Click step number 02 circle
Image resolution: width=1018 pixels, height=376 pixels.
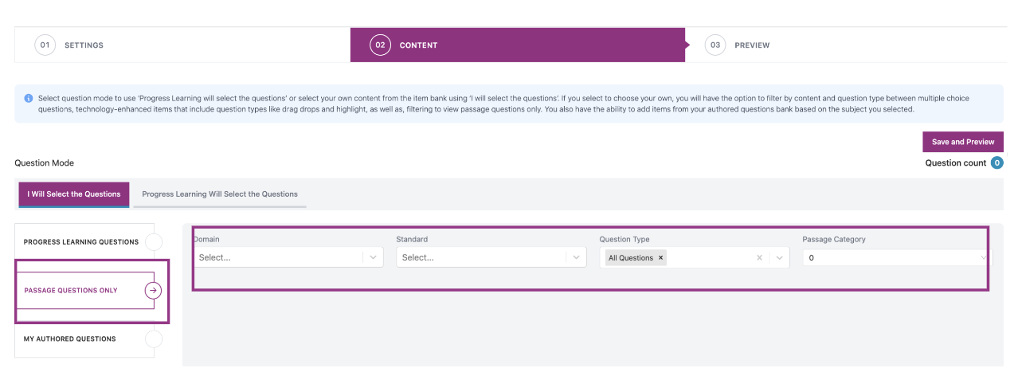click(380, 45)
